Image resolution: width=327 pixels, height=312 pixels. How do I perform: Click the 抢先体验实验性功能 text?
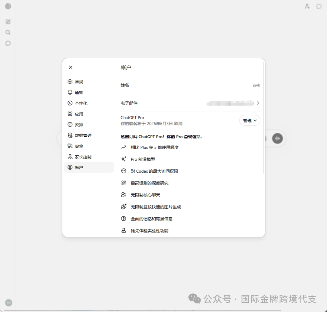coord(150,231)
